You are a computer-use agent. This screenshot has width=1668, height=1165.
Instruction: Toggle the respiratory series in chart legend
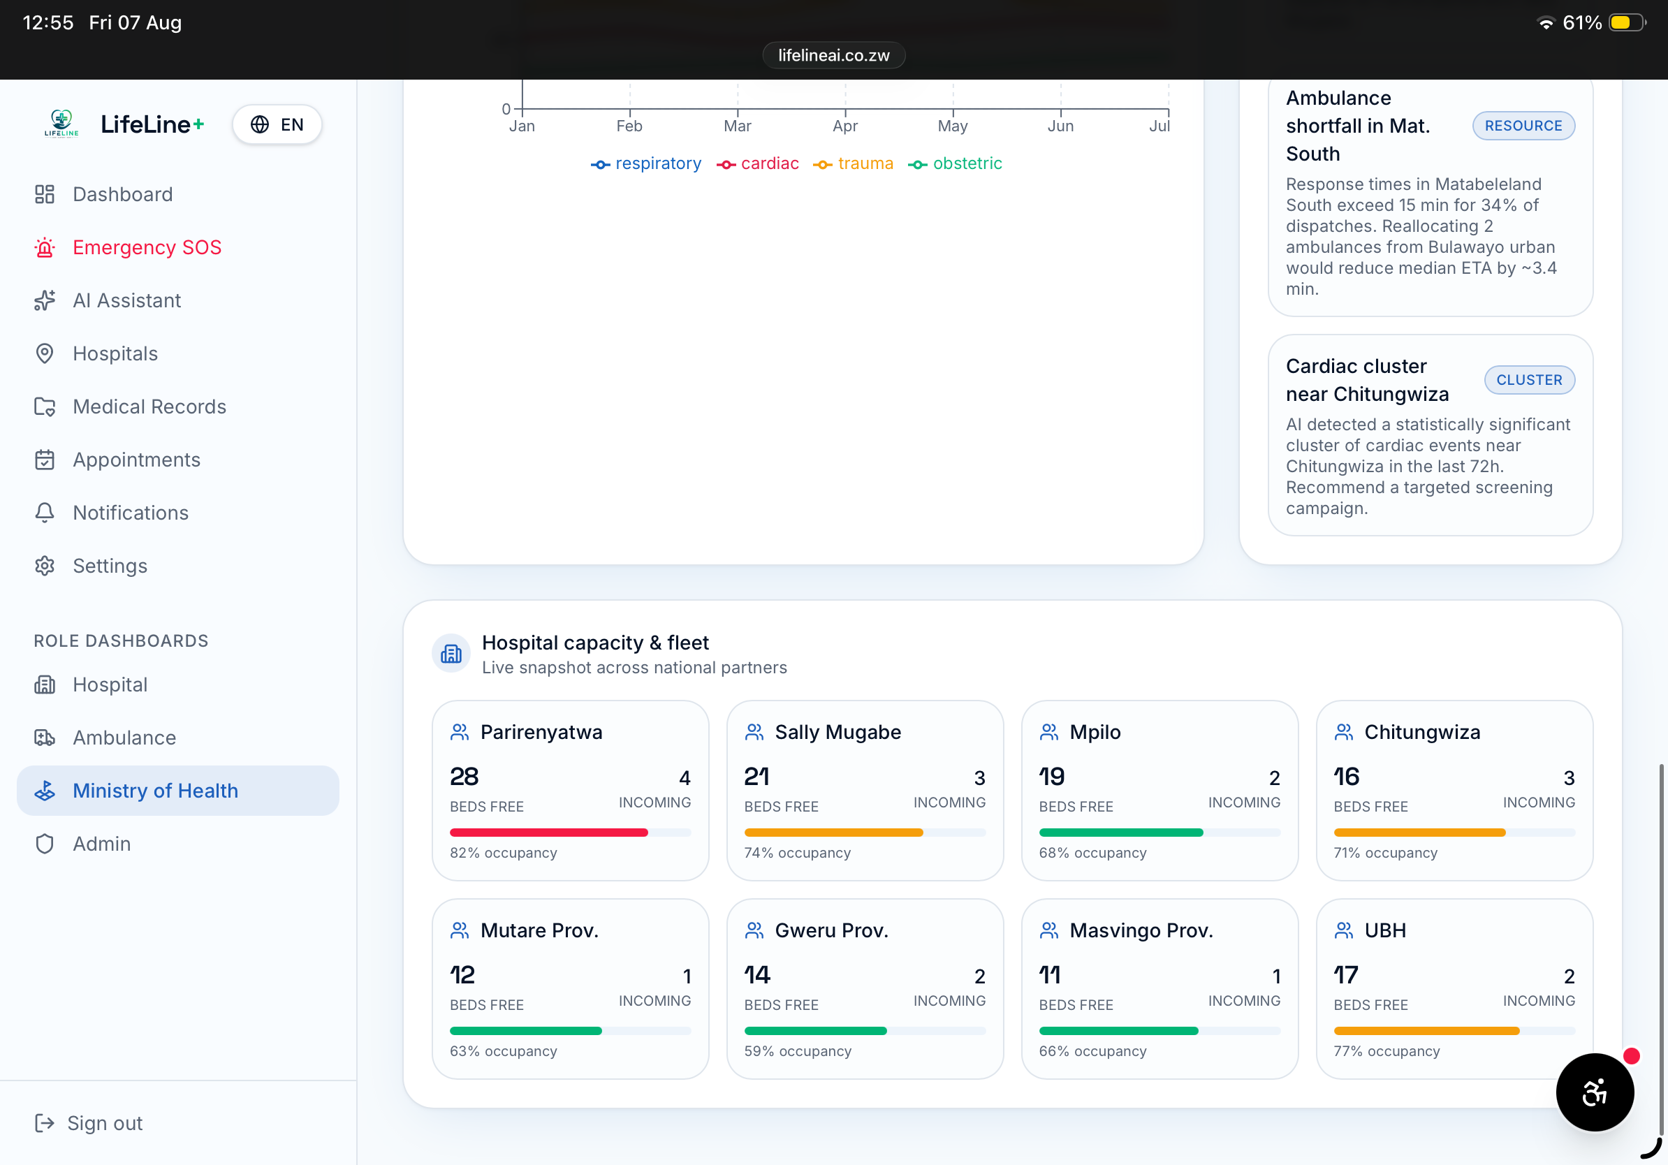click(646, 163)
